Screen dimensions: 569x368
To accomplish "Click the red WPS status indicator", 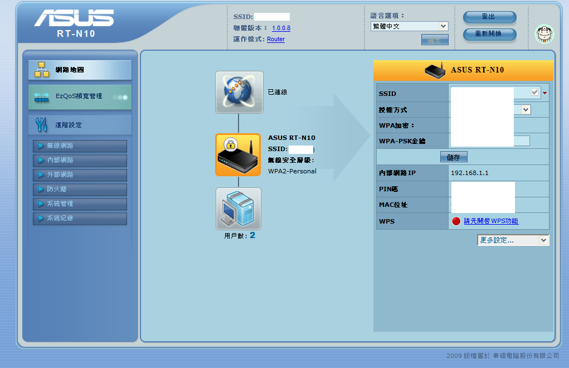I will click(x=456, y=221).
